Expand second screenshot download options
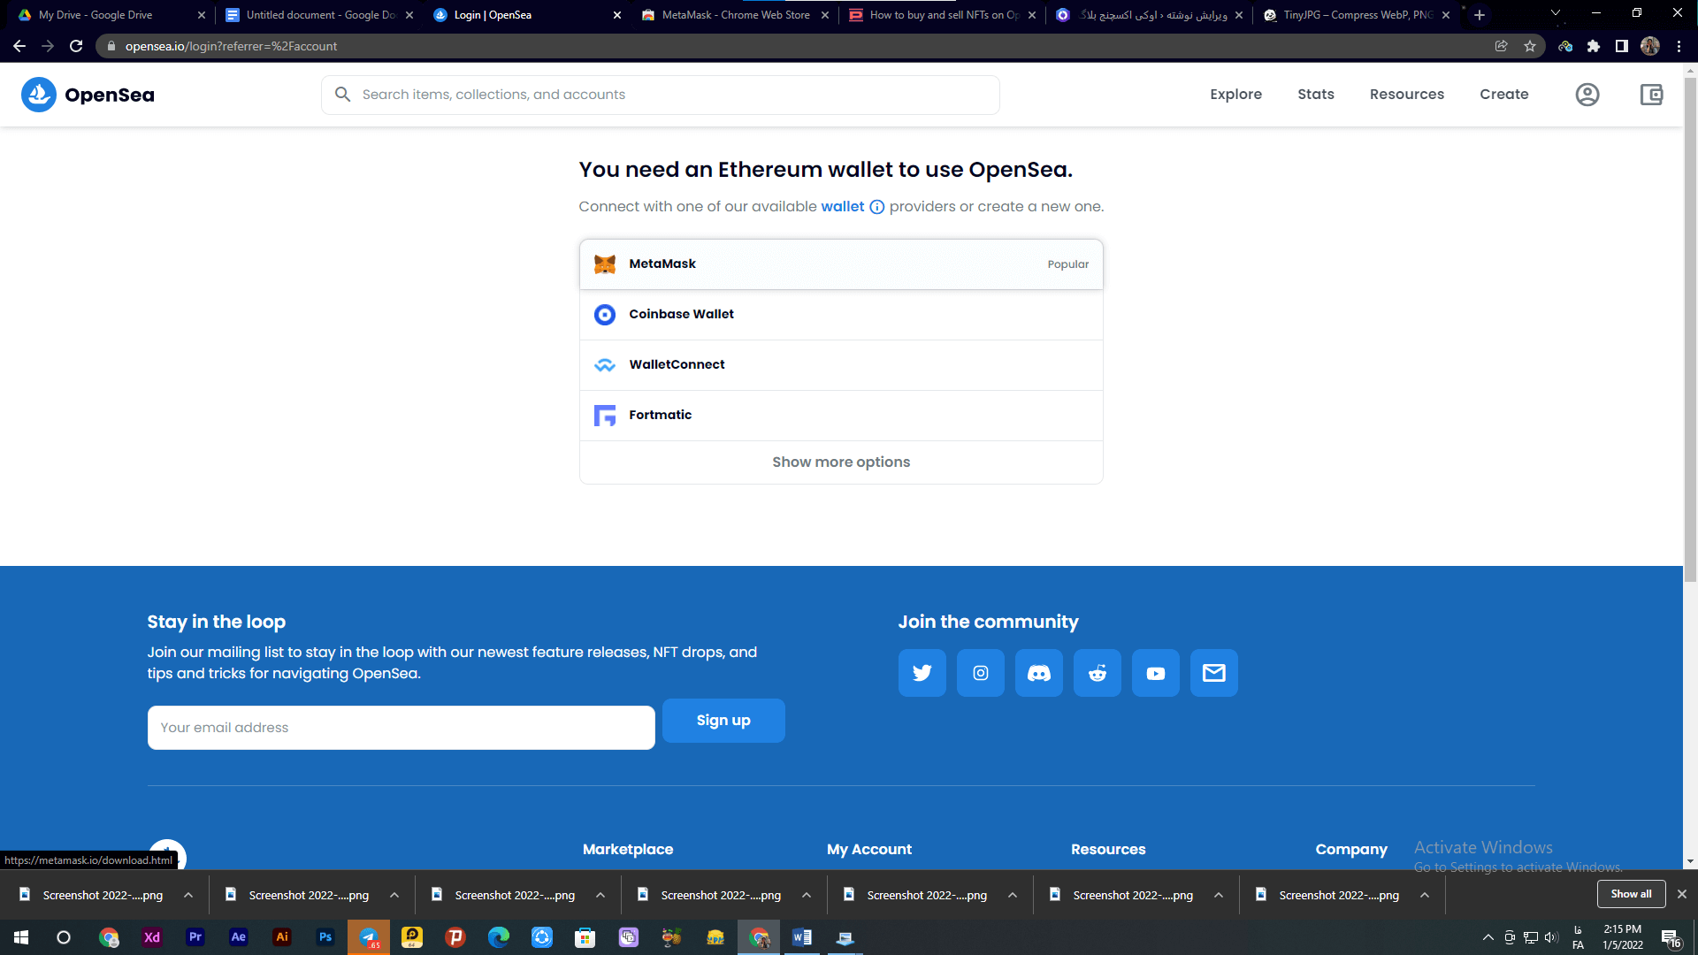Image resolution: width=1698 pixels, height=955 pixels. tap(394, 895)
